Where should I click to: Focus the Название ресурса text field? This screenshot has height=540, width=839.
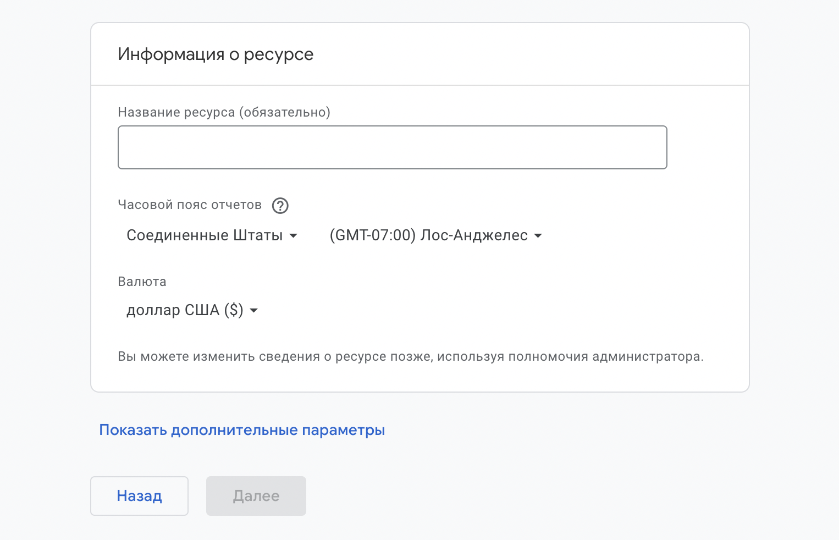pos(392,147)
